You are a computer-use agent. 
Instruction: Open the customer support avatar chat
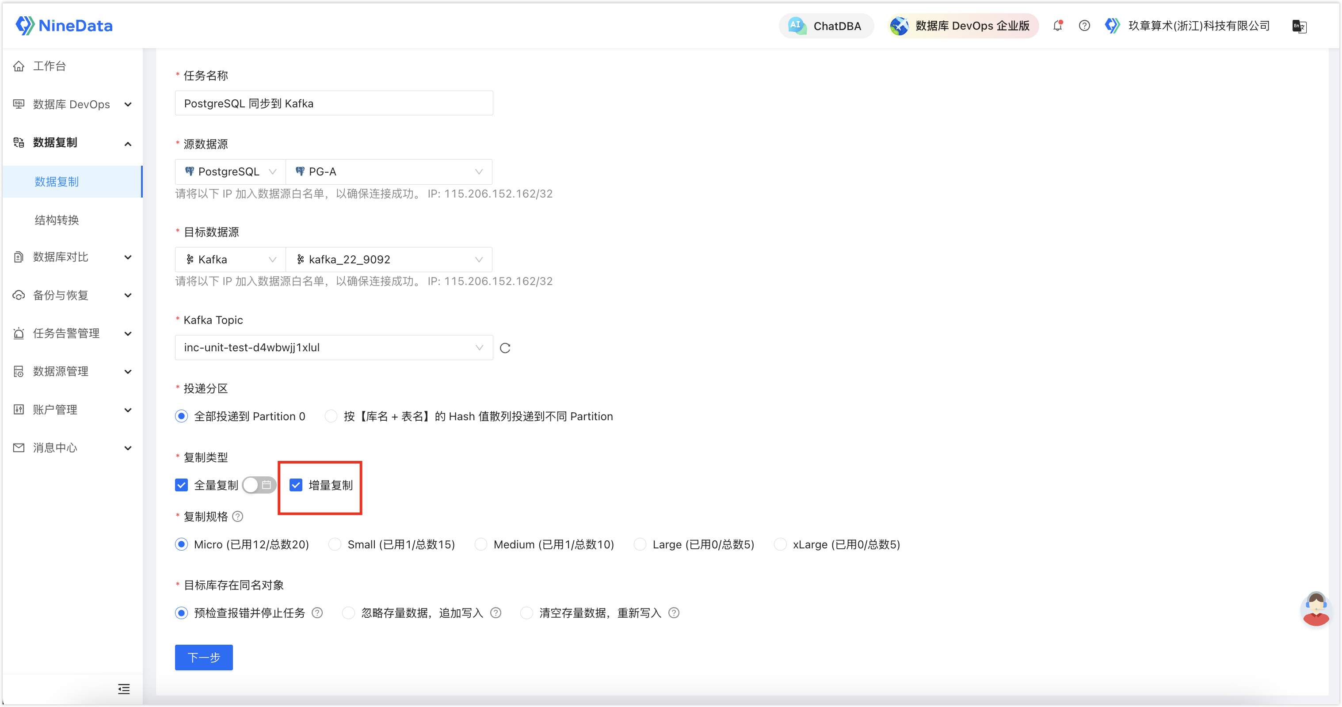point(1316,608)
